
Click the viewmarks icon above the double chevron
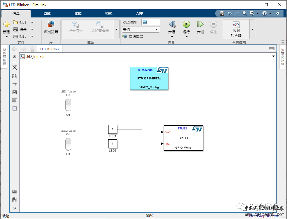point(15,200)
